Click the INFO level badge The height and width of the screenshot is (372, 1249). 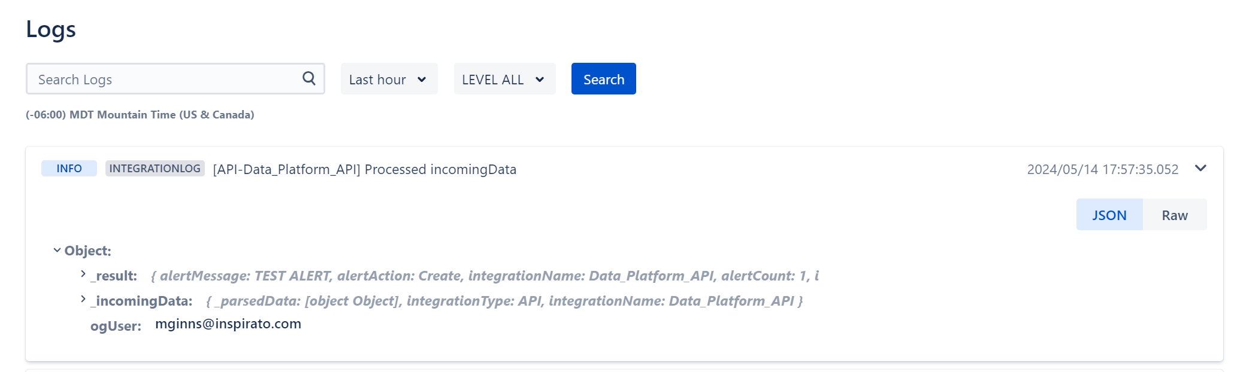click(69, 169)
